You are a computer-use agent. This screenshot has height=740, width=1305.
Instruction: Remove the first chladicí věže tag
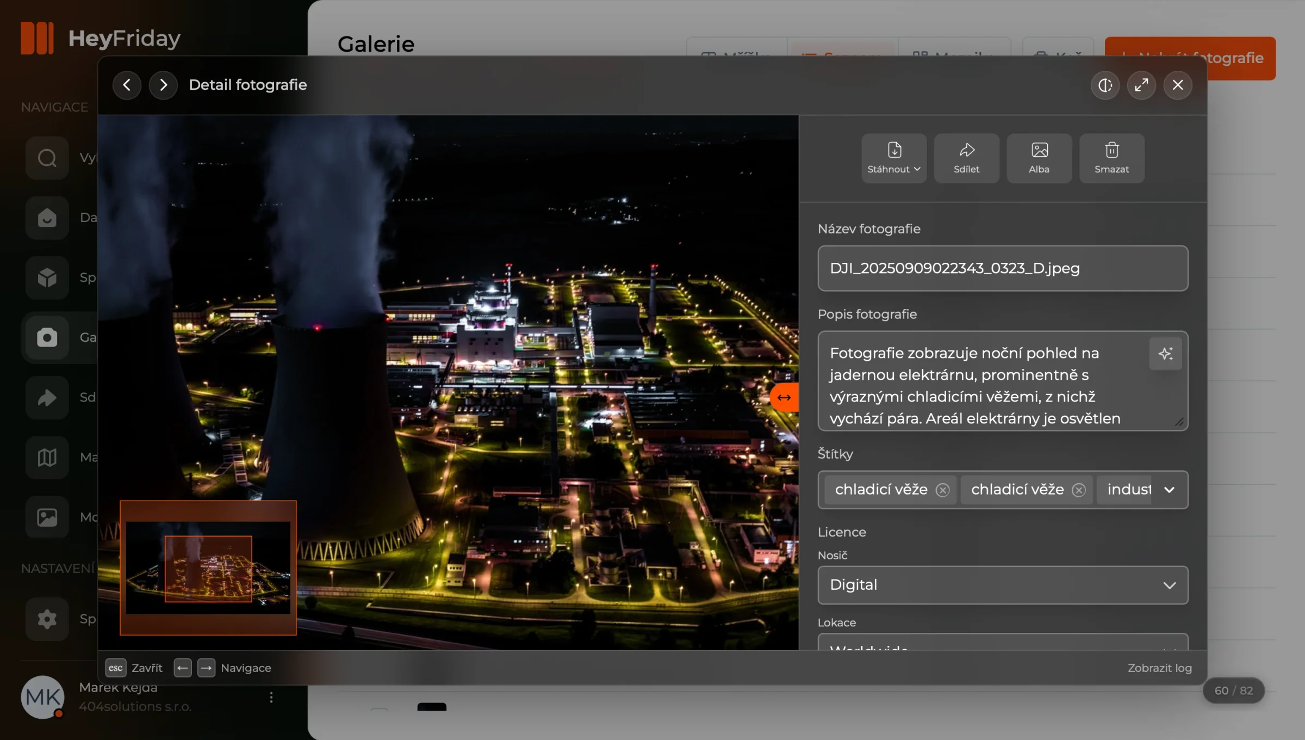click(942, 490)
